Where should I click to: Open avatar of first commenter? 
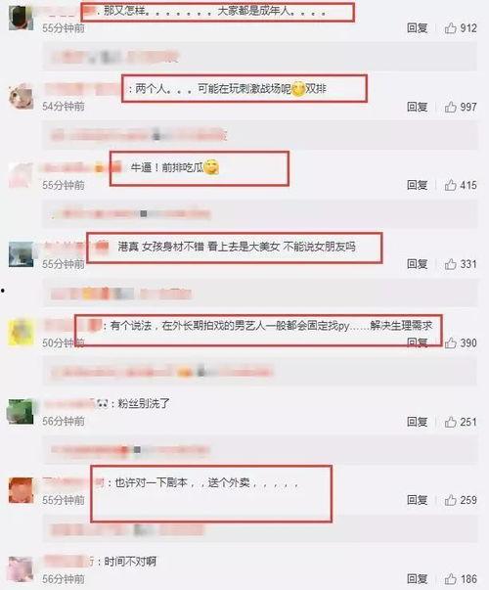click(22, 18)
